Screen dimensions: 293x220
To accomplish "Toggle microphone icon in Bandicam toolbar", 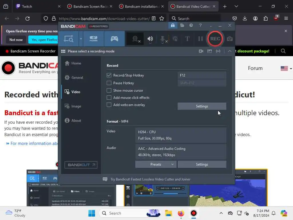I will point(163,39).
